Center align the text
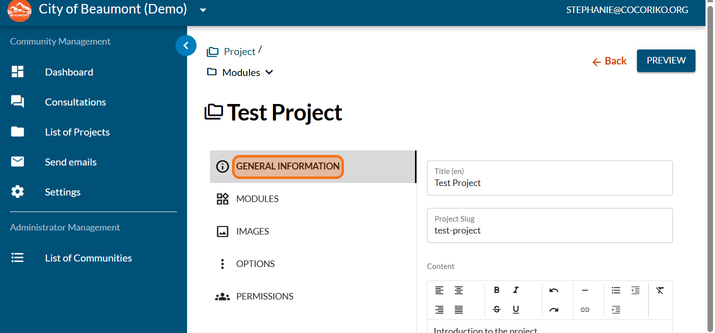 458,290
